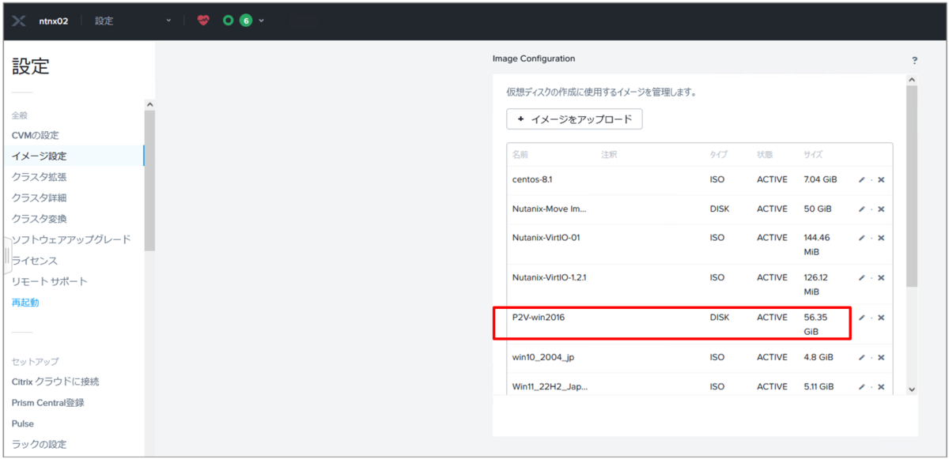949x459 pixels.
Task: Delete the P2V-win2016 image X icon
Action: point(881,318)
